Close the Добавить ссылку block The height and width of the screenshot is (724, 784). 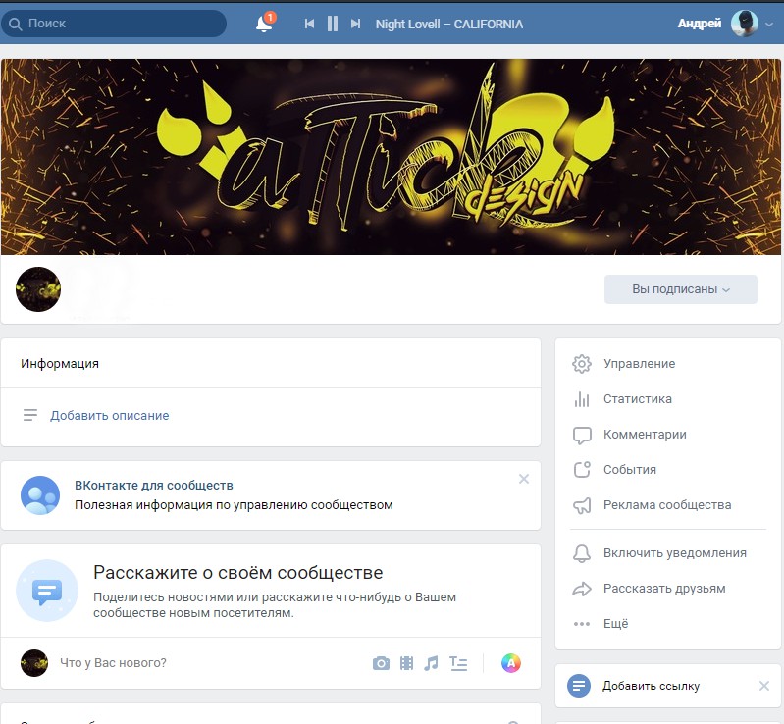point(764,686)
